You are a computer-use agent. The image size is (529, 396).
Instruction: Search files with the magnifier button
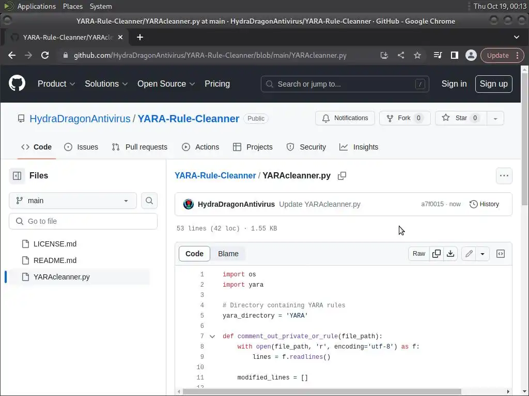pyautogui.click(x=149, y=201)
